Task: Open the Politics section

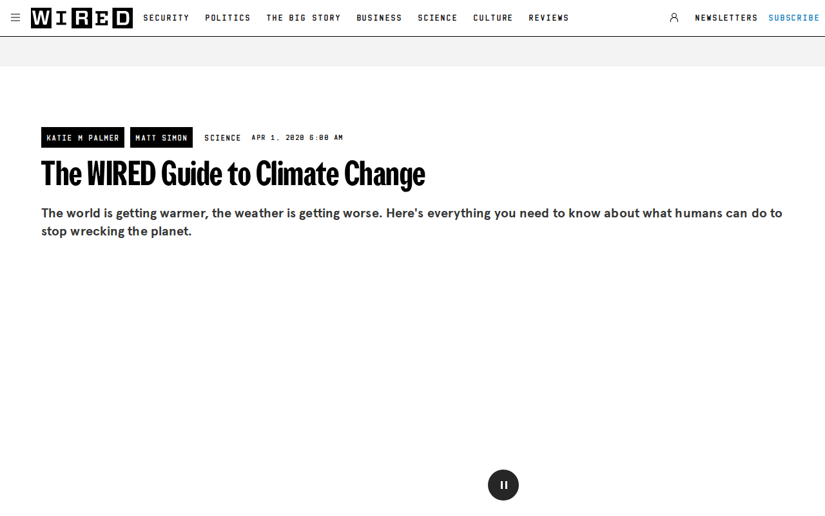Action: 228,18
